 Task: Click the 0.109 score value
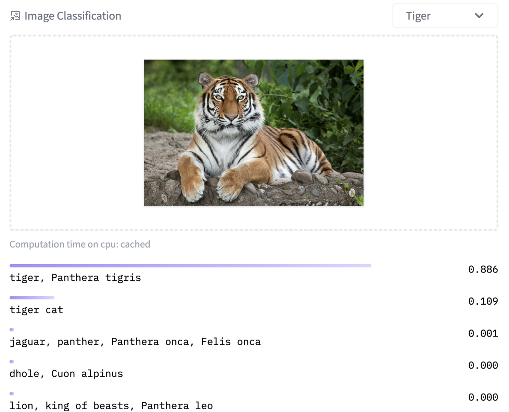click(483, 301)
